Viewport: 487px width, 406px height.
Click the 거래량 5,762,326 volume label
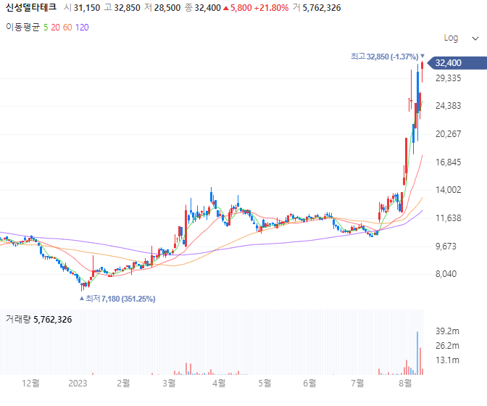click(39, 319)
